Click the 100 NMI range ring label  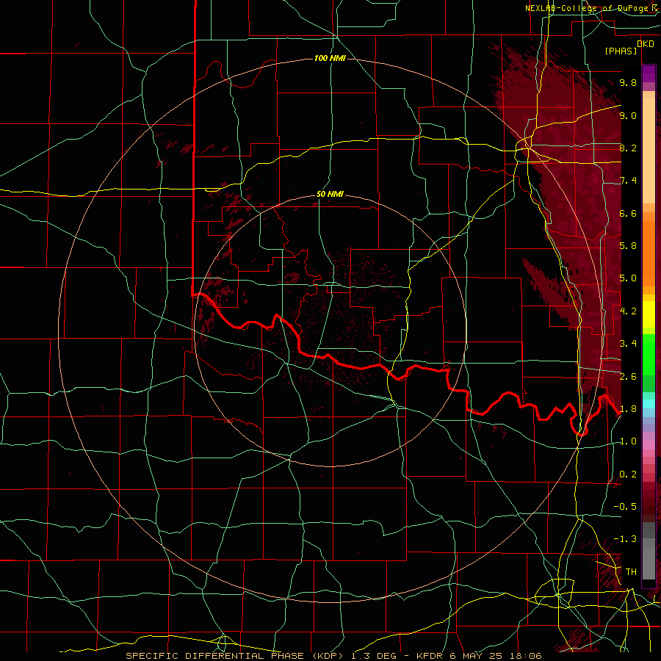(330, 58)
